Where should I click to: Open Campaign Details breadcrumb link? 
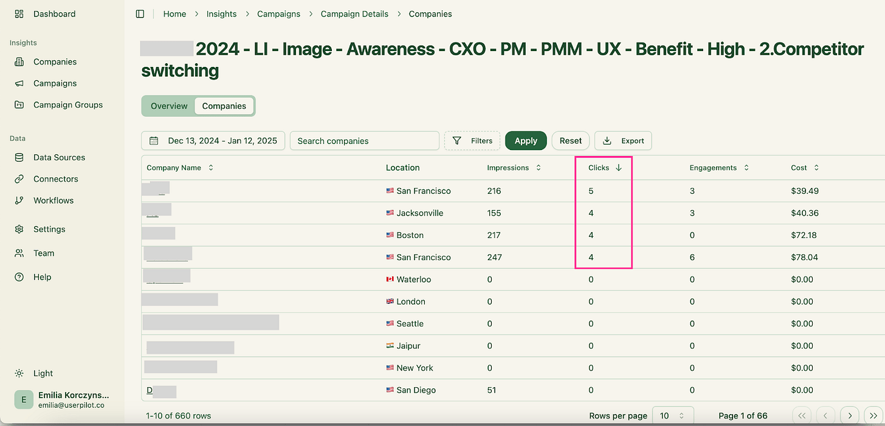354,14
